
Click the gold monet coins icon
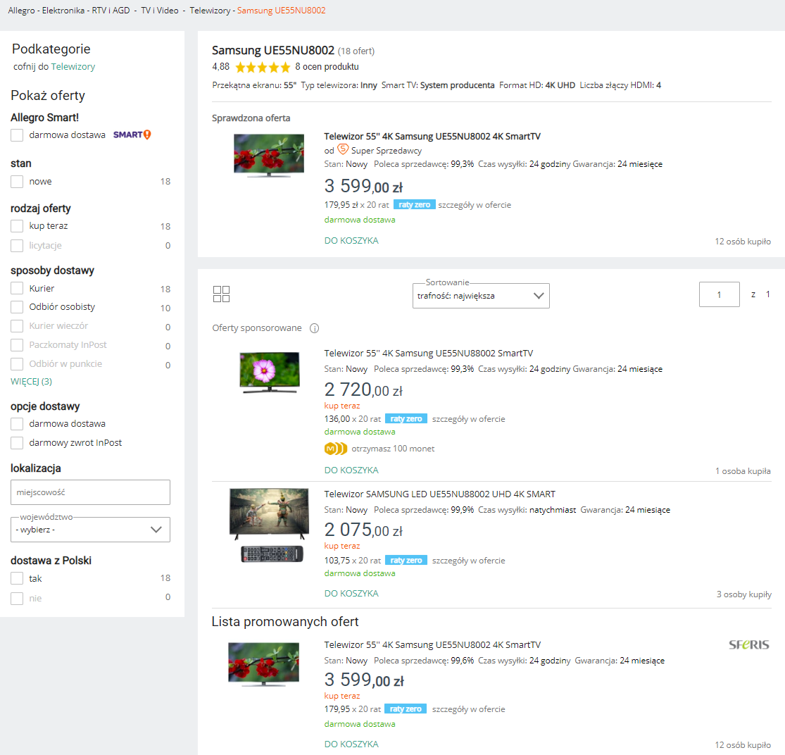tap(335, 449)
